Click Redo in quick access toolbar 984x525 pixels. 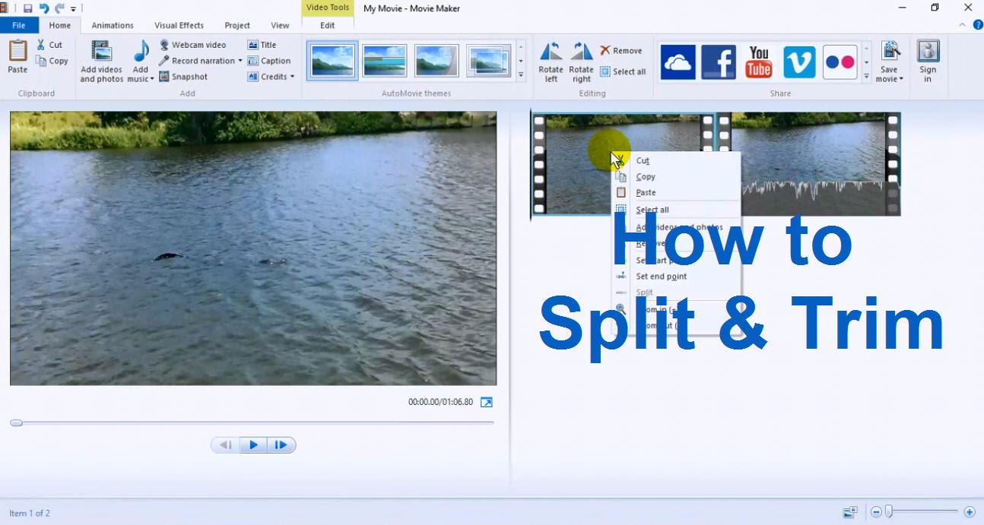pos(59,8)
